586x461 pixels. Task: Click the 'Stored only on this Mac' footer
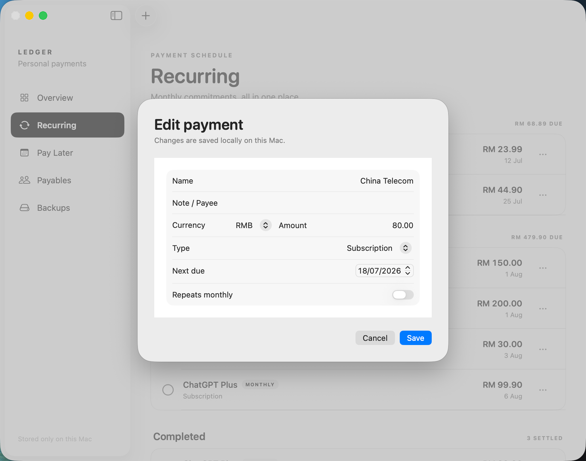55,439
